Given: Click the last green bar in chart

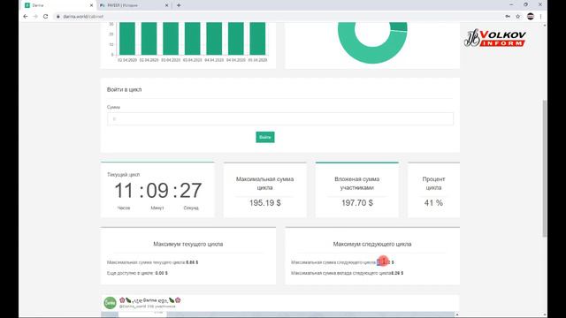Looking at the screenshot, I should pyautogui.click(x=257, y=39).
